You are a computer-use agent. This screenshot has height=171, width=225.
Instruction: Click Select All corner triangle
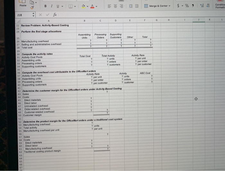(18, 21)
